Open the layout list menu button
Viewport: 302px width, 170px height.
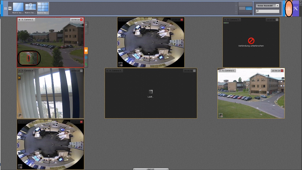point(10,8)
